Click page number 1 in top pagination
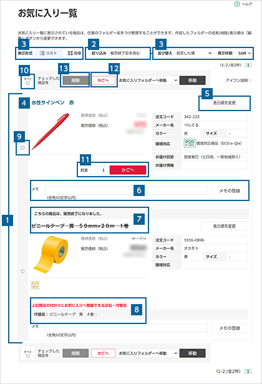This screenshot has height=384, width=262. [248, 65]
